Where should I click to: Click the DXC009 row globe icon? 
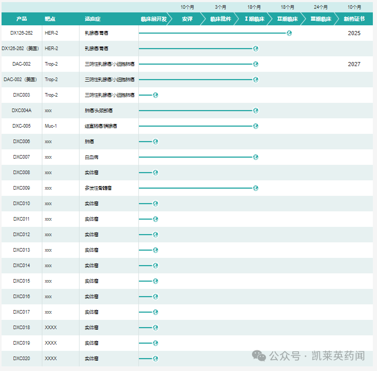[256, 188]
